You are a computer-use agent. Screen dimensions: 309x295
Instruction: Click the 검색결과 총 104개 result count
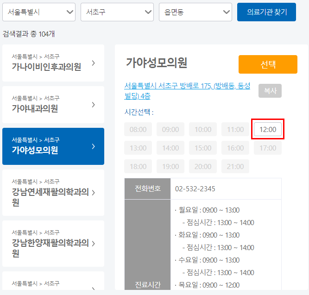tap(29, 34)
